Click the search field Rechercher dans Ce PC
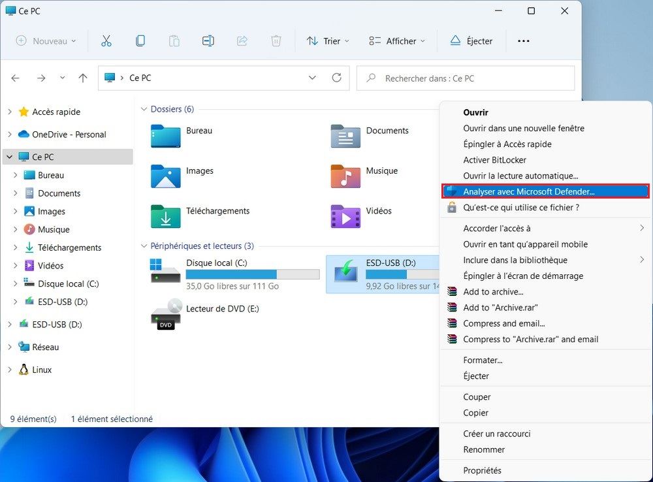The width and height of the screenshot is (653, 482). point(465,78)
